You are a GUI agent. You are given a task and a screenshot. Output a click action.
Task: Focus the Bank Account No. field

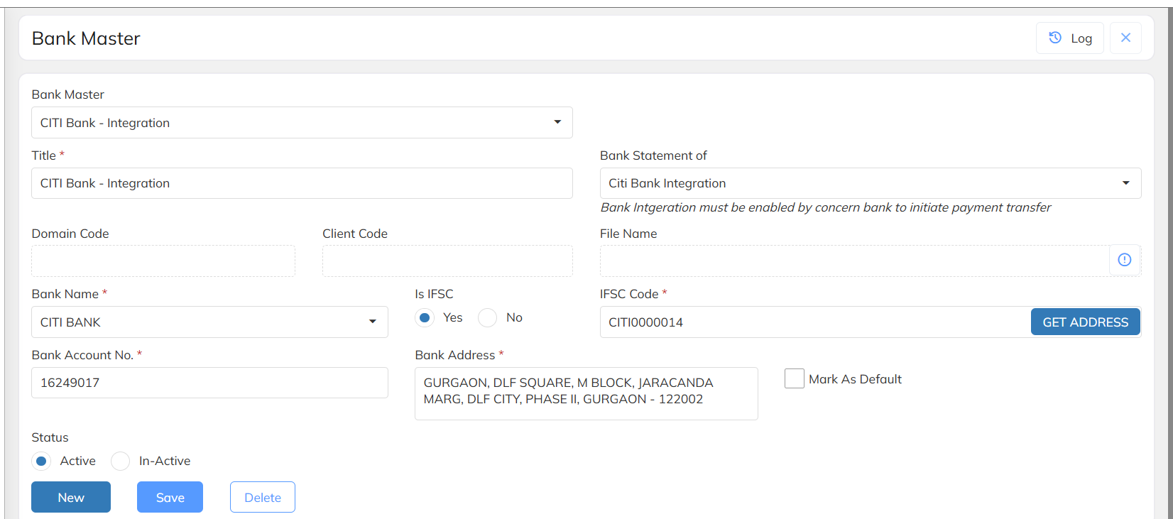pos(209,383)
